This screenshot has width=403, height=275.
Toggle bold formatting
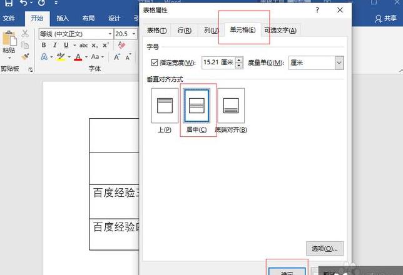(44, 45)
